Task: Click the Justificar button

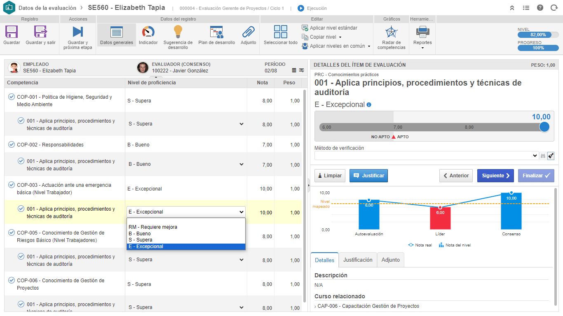Action: coord(368,176)
